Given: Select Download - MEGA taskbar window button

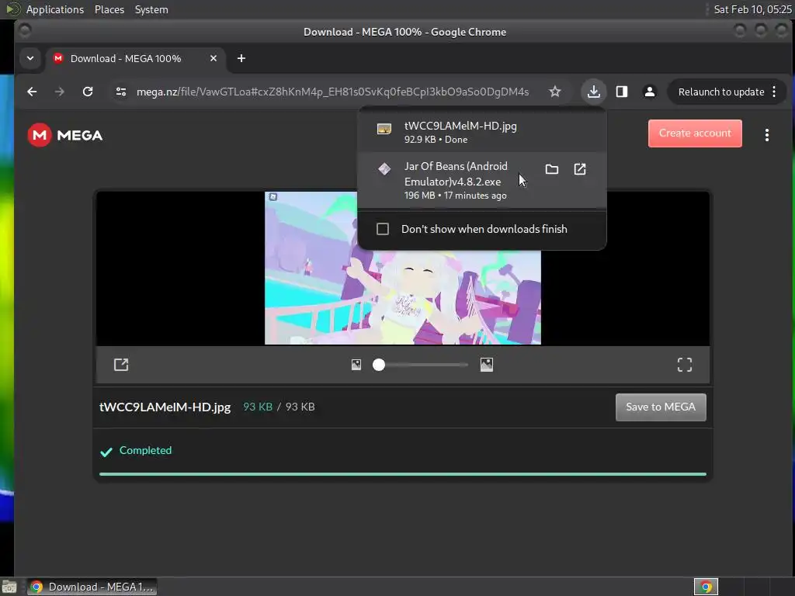Looking at the screenshot, I should [x=92, y=587].
